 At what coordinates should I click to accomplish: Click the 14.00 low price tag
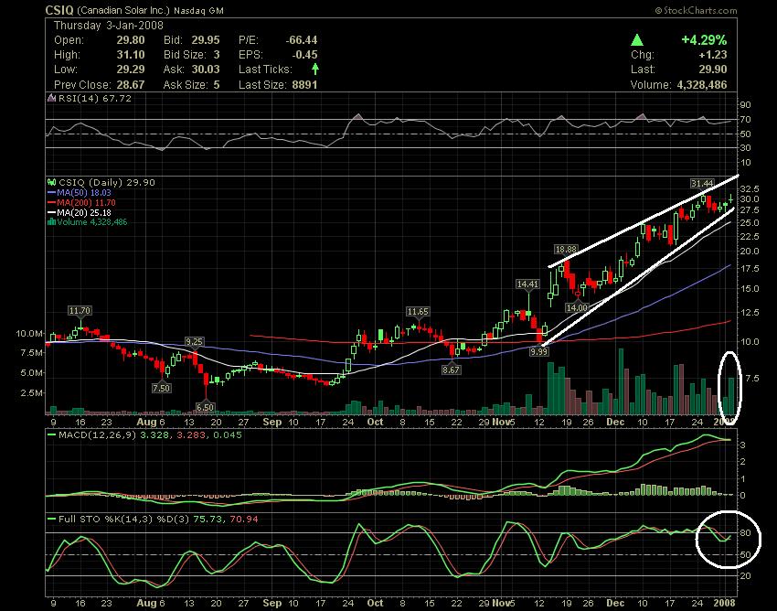click(577, 307)
